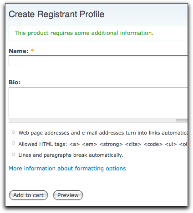
Task: Click the 'Web page addresses and e-mail addresses' tip
Action: (103, 133)
